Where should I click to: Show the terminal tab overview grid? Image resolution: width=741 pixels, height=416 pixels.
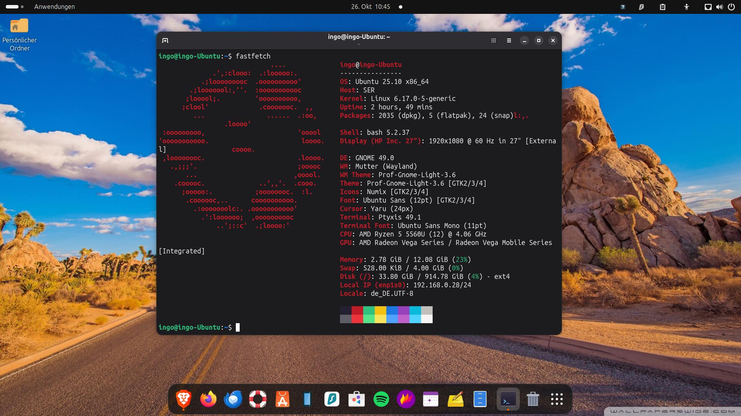(493, 40)
